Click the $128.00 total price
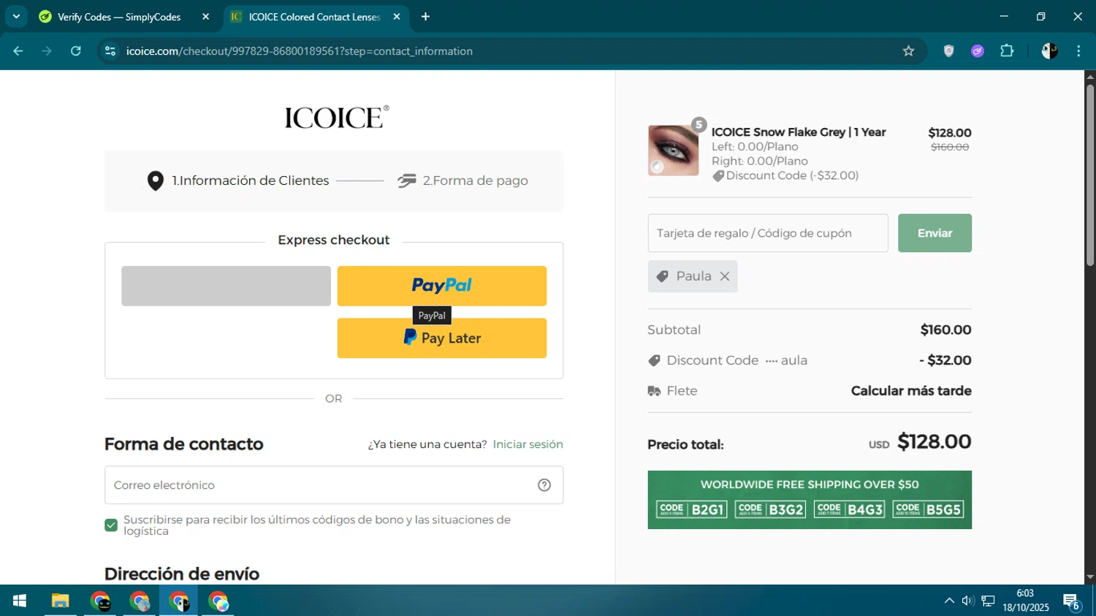 click(x=934, y=442)
